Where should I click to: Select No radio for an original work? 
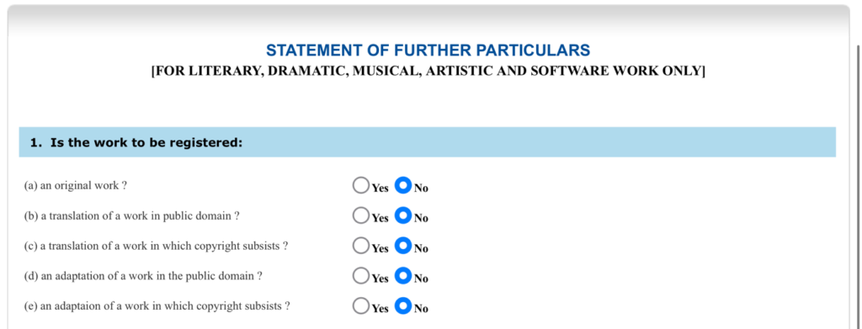403,186
